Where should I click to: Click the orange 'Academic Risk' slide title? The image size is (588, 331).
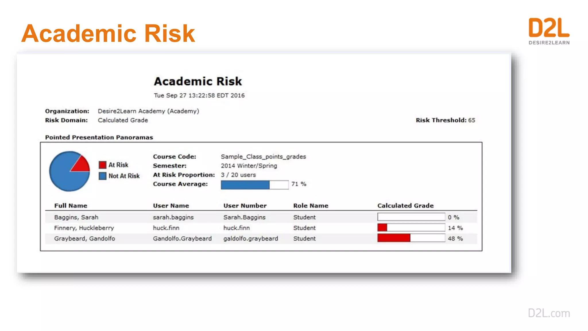pyautogui.click(x=108, y=33)
